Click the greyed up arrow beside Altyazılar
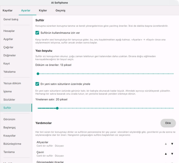 click(166, 144)
